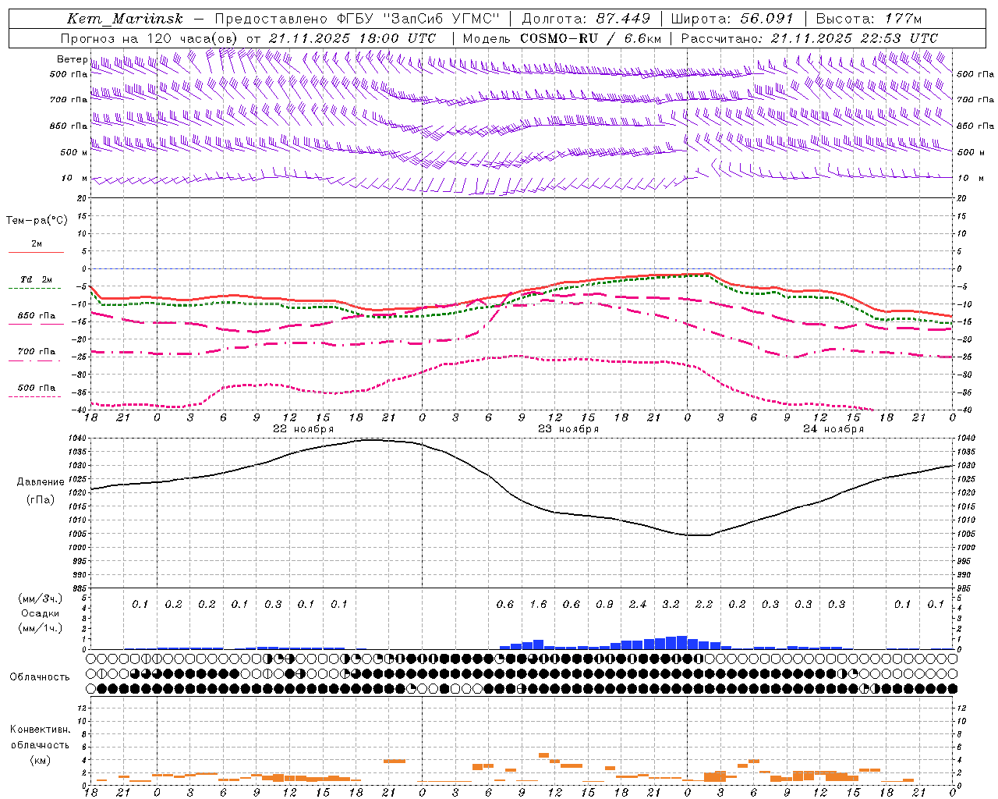Click the Облачность cloud cover label

40,676
